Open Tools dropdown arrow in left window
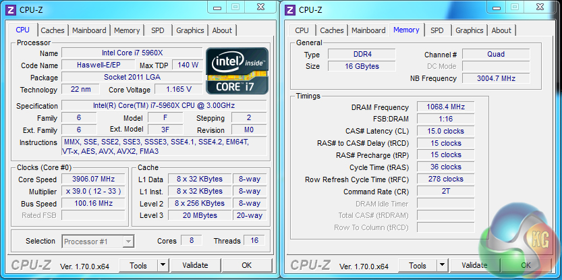562x280 pixels. pos(163,265)
